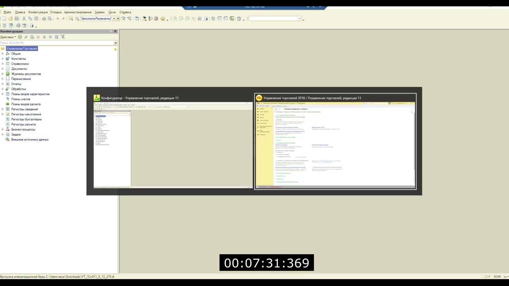Click the Перечисления braces icon
Screen dimensions: 509x286
click(x=8, y=79)
